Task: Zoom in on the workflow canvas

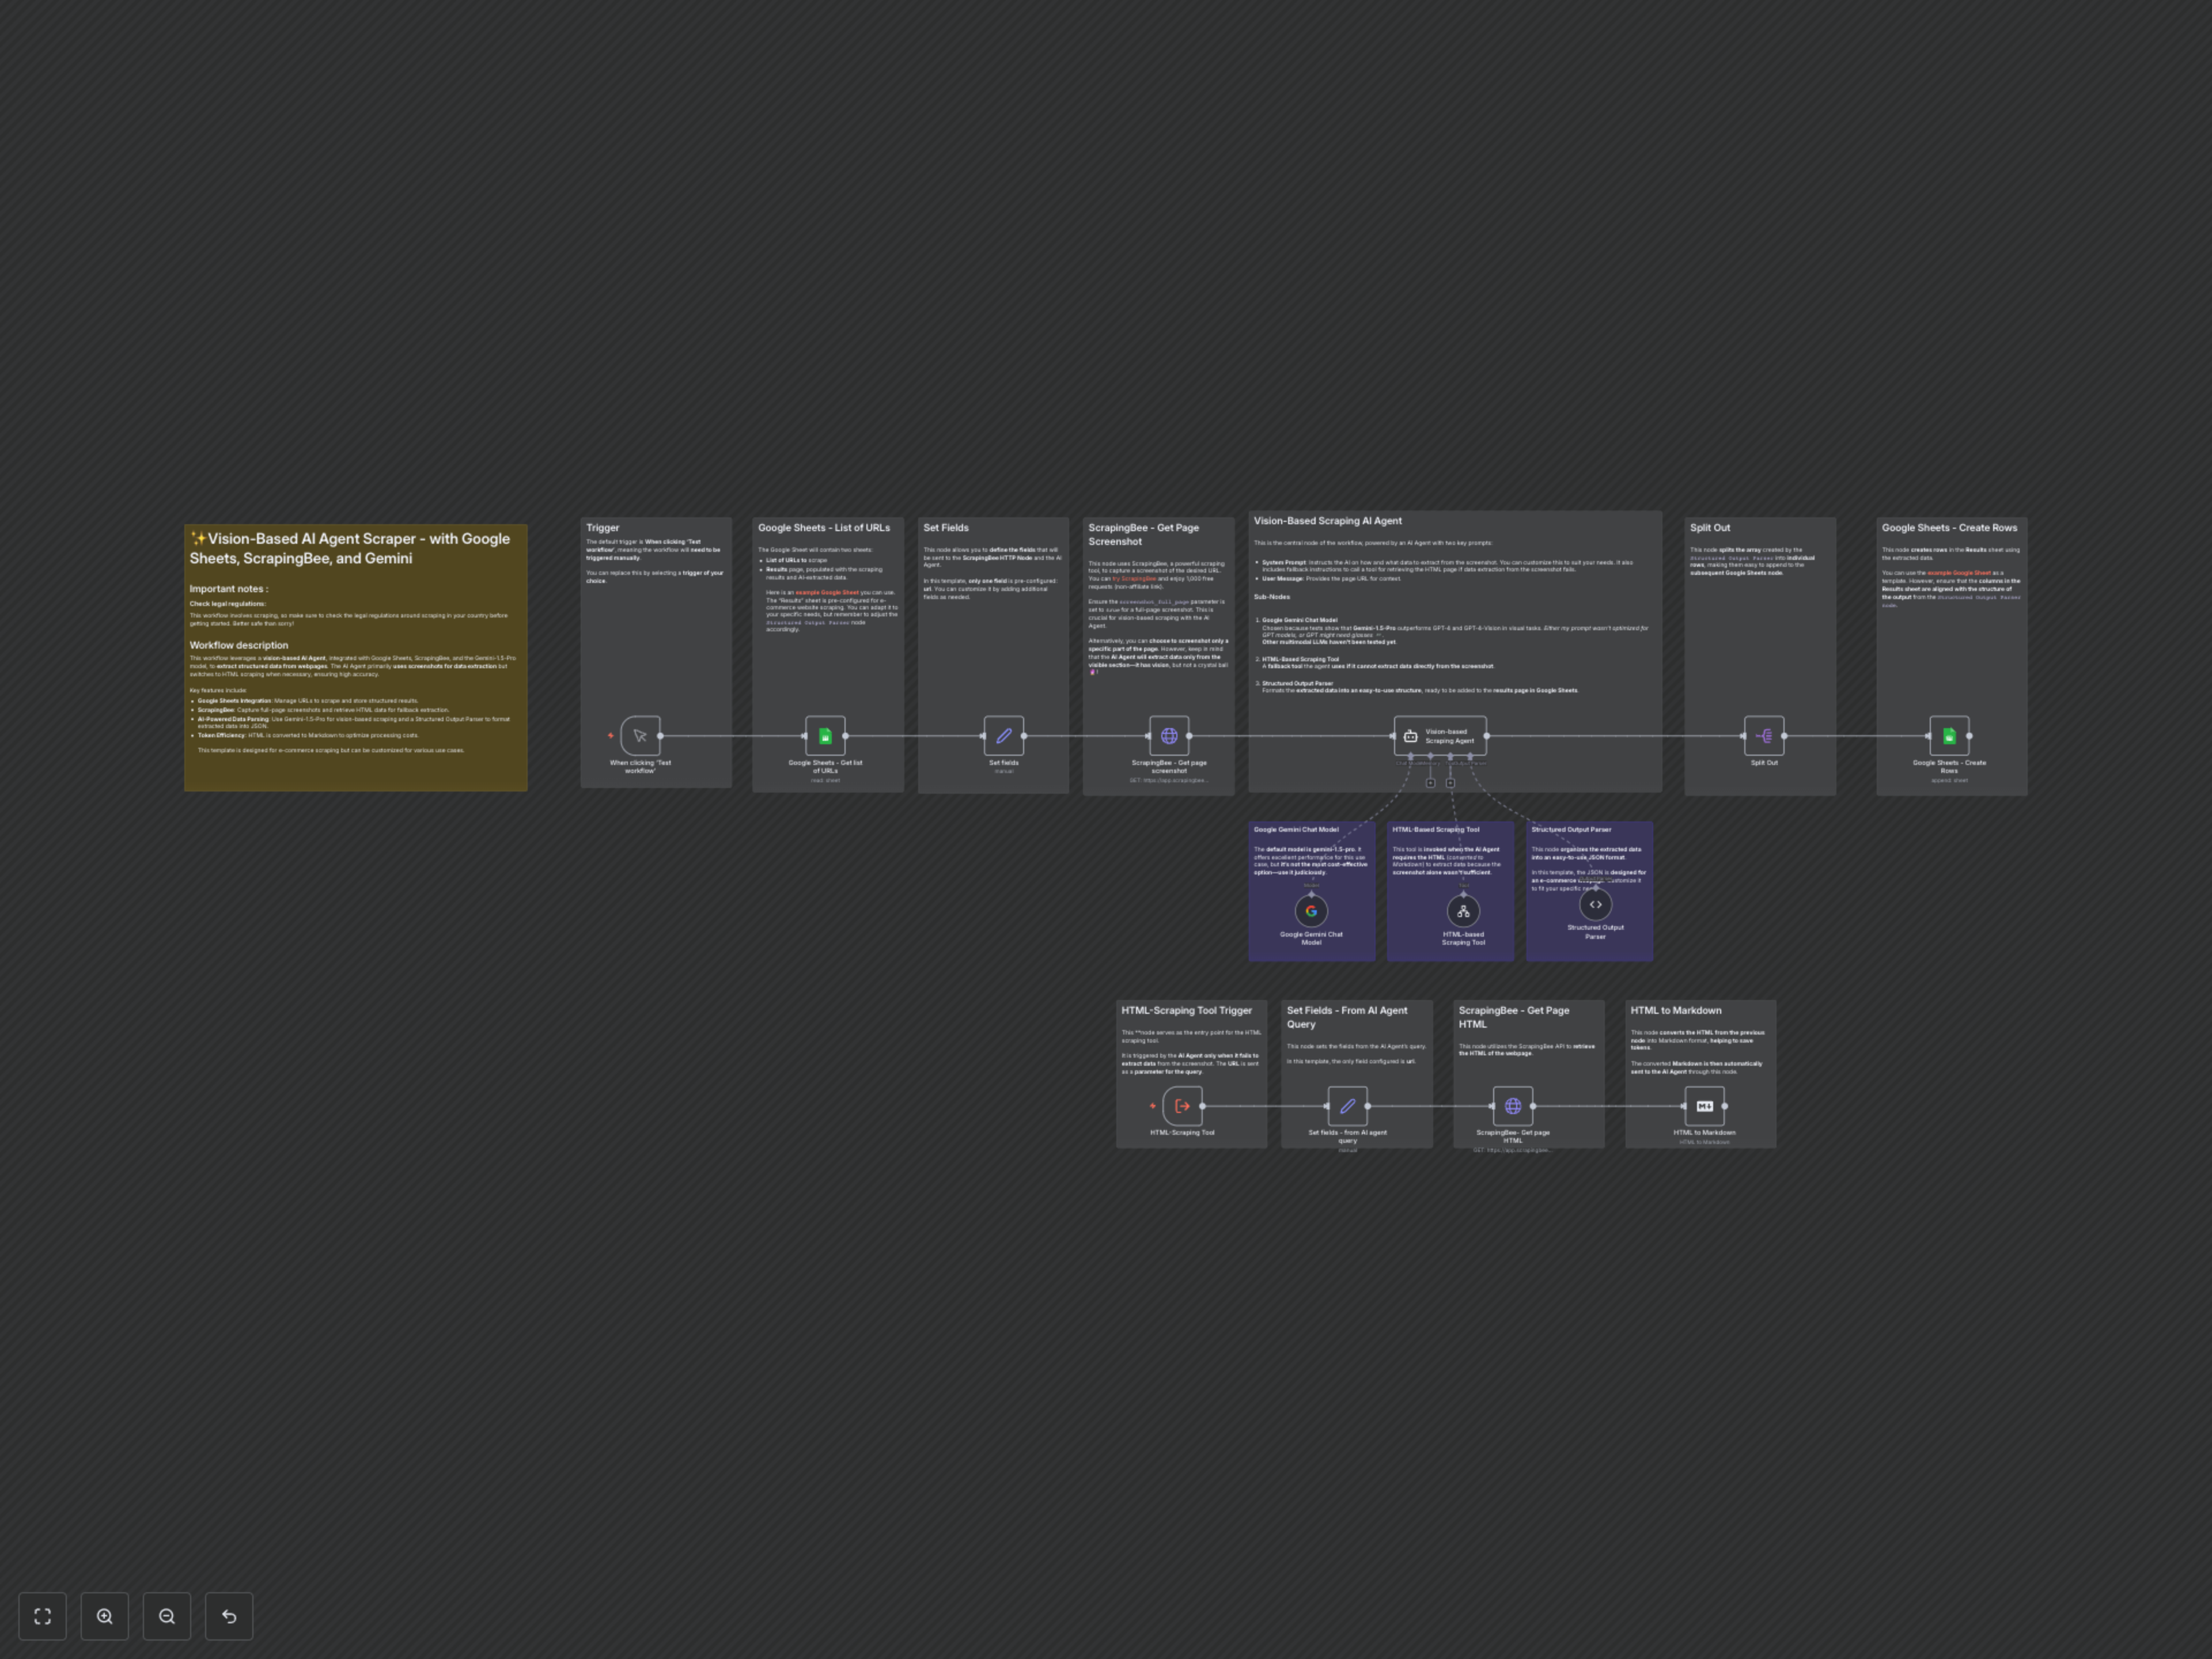Action: point(105,1616)
